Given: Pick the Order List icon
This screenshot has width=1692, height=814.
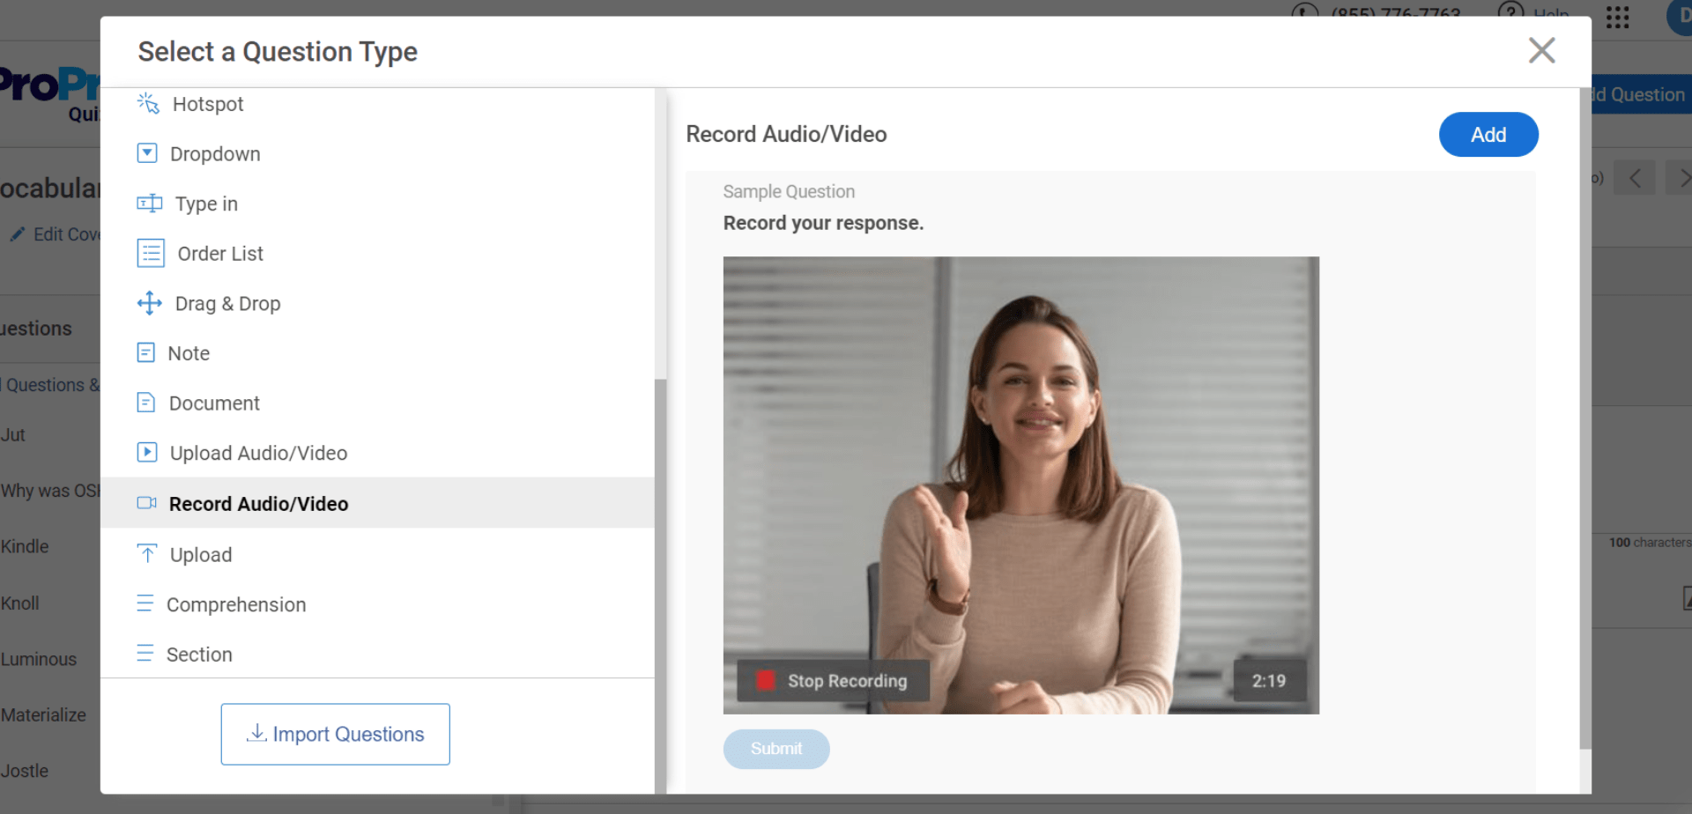Looking at the screenshot, I should tap(151, 254).
